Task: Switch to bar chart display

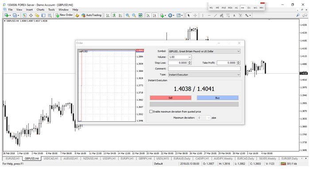Action: coord(108,15)
